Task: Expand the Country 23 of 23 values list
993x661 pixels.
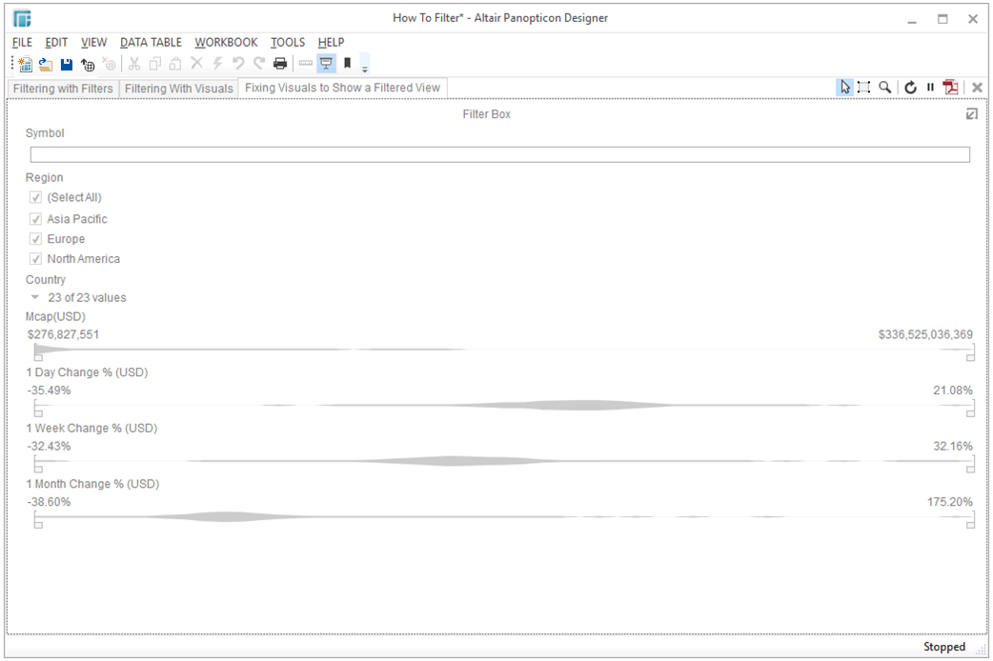Action: [x=35, y=298]
